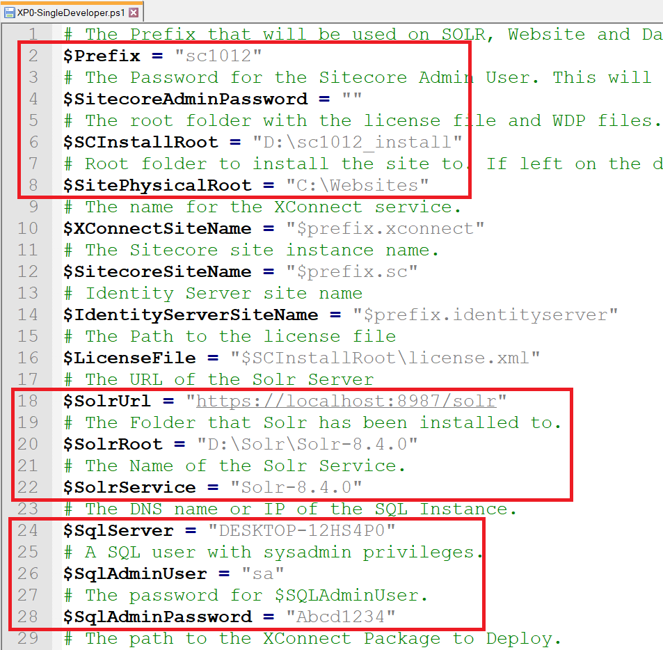Click line number 2 in the margin
The height and width of the screenshot is (650, 663).
point(33,56)
